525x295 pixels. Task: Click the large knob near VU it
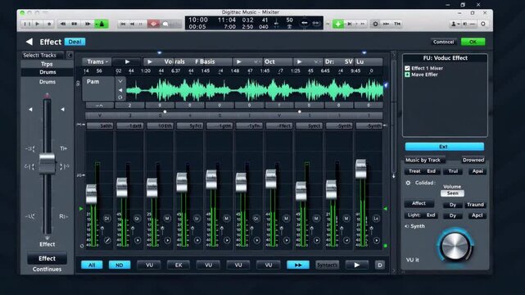(x=455, y=246)
